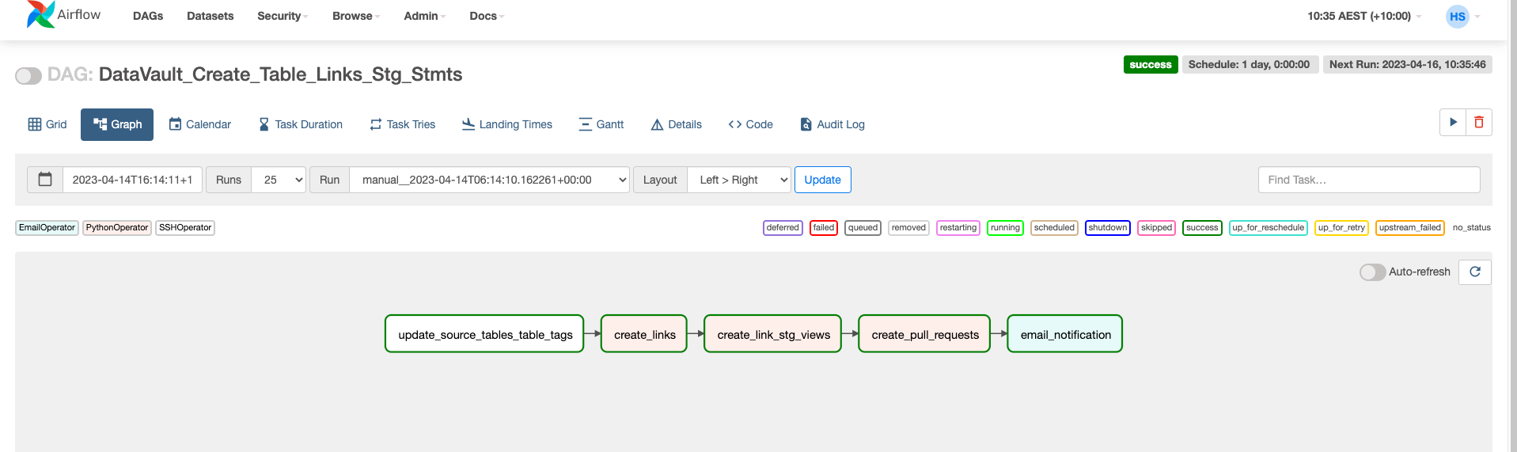
Task: Open the HS user avatar menu
Action: (x=1457, y=16)
